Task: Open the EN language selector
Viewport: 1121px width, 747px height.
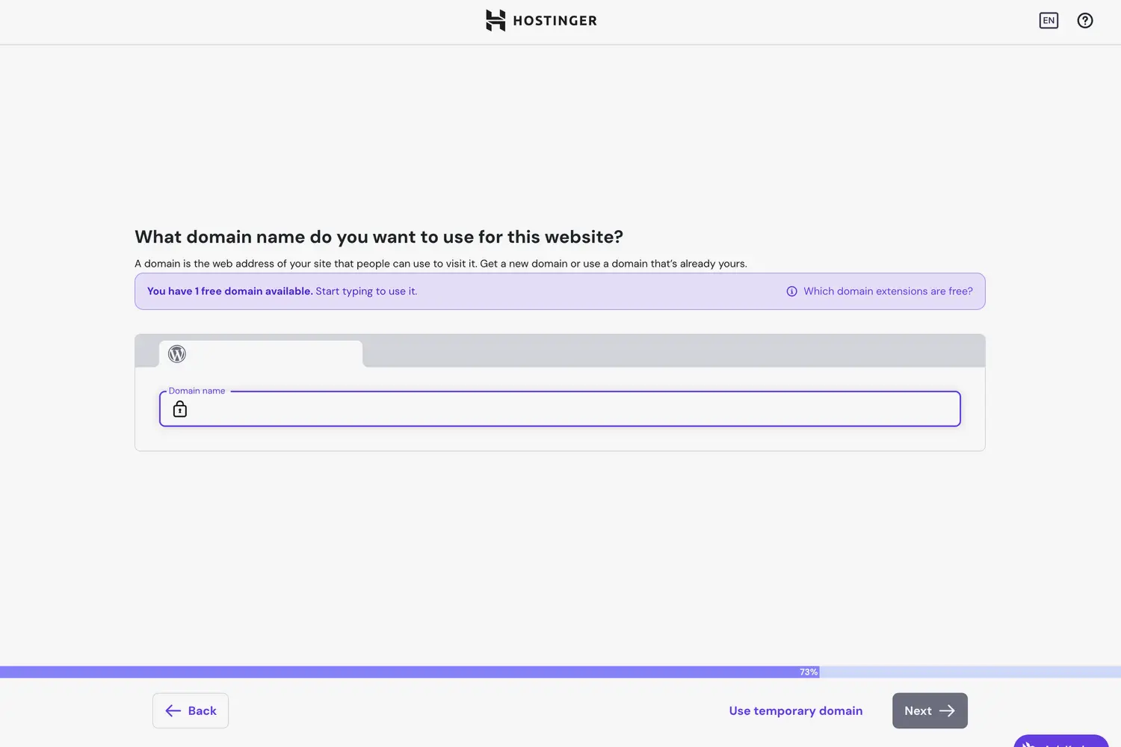Action: (x=1049, y=20)
